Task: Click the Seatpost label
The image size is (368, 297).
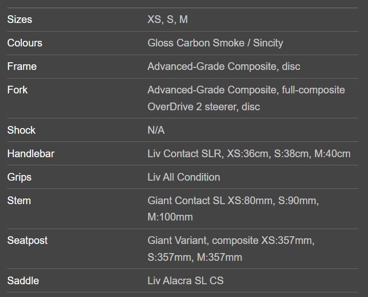Action: (28, 241)
